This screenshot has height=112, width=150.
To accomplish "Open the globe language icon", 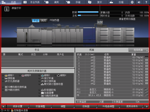I will [x=132, y=2].
